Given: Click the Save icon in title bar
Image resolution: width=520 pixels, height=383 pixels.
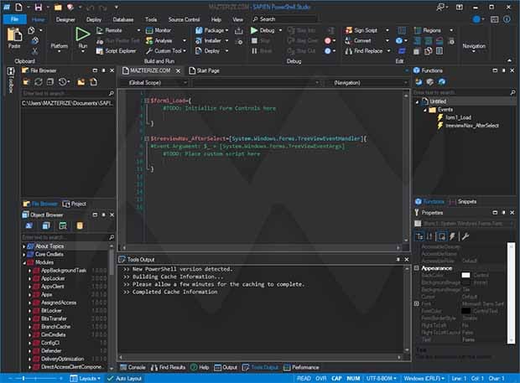Looking at the screenshot, I should click(39, 7).
